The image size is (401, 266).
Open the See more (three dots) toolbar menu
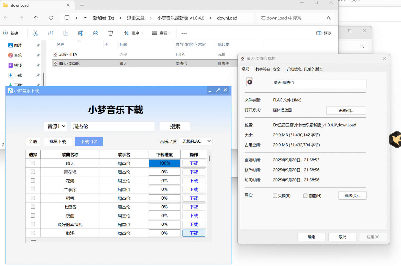[x=184, y=33]
